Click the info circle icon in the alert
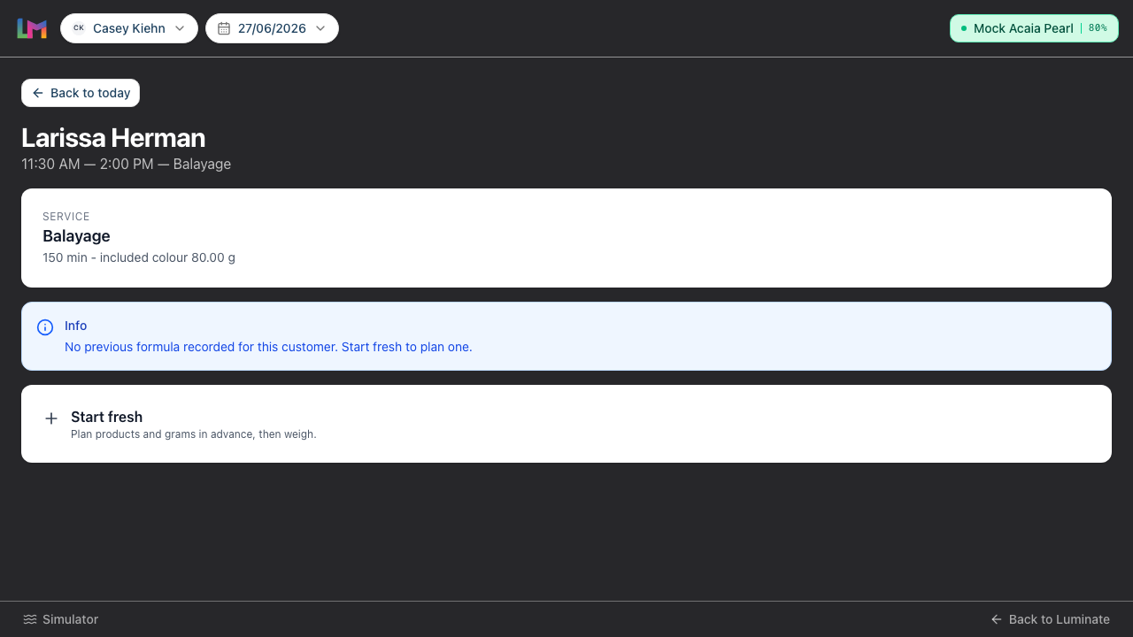The height and width of the screenshot is (637, 1133). (x=45, y=327)
